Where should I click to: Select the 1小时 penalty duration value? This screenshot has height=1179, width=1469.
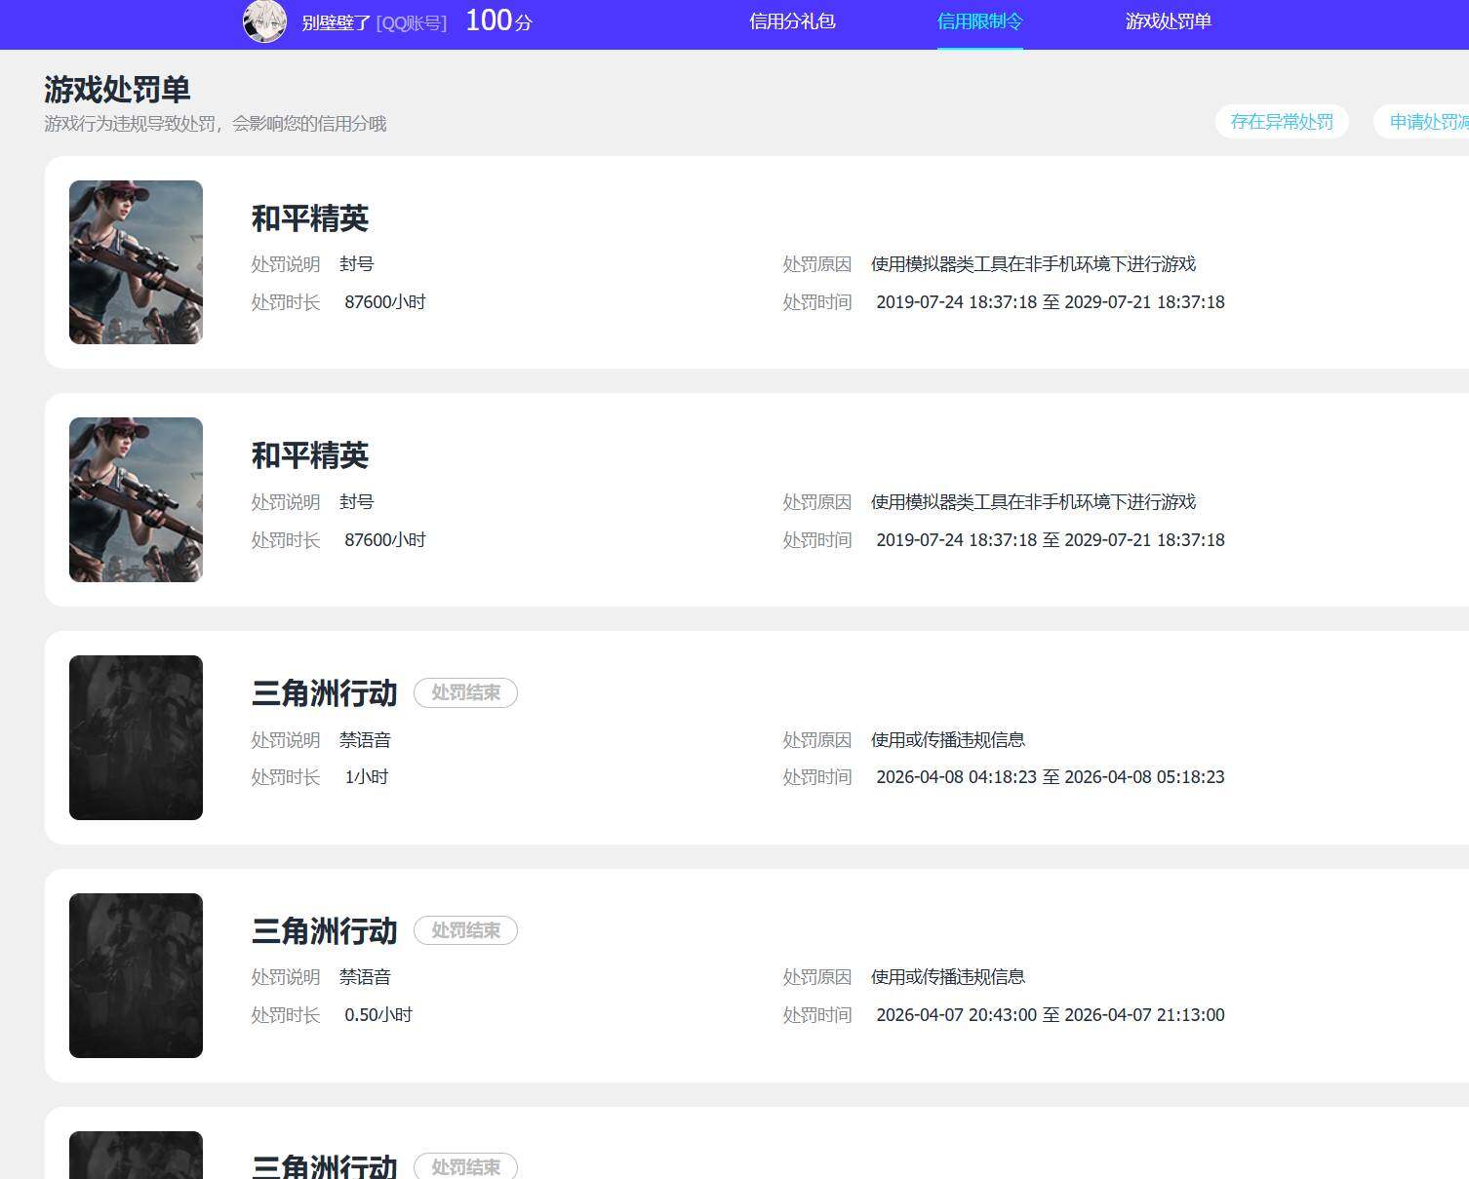(367, 777)
